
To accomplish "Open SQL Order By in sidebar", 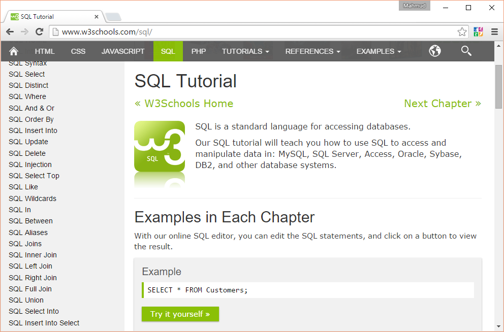I will coord(31,119).
